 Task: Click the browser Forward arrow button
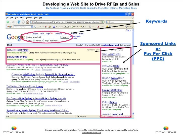[13, 22]
